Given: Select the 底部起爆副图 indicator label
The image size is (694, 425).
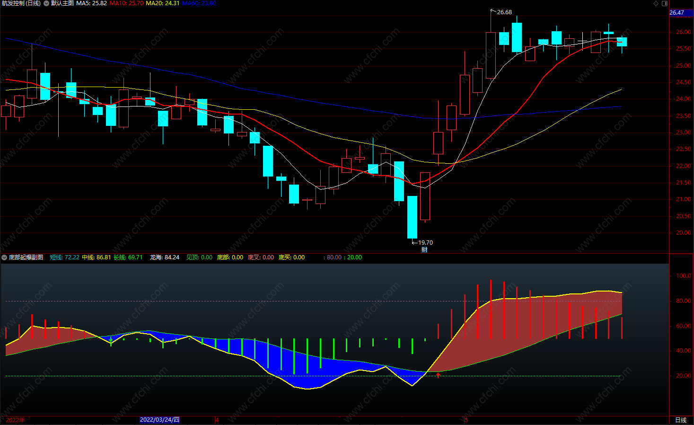Looking at the screenshot, I should tap(26, 257).
